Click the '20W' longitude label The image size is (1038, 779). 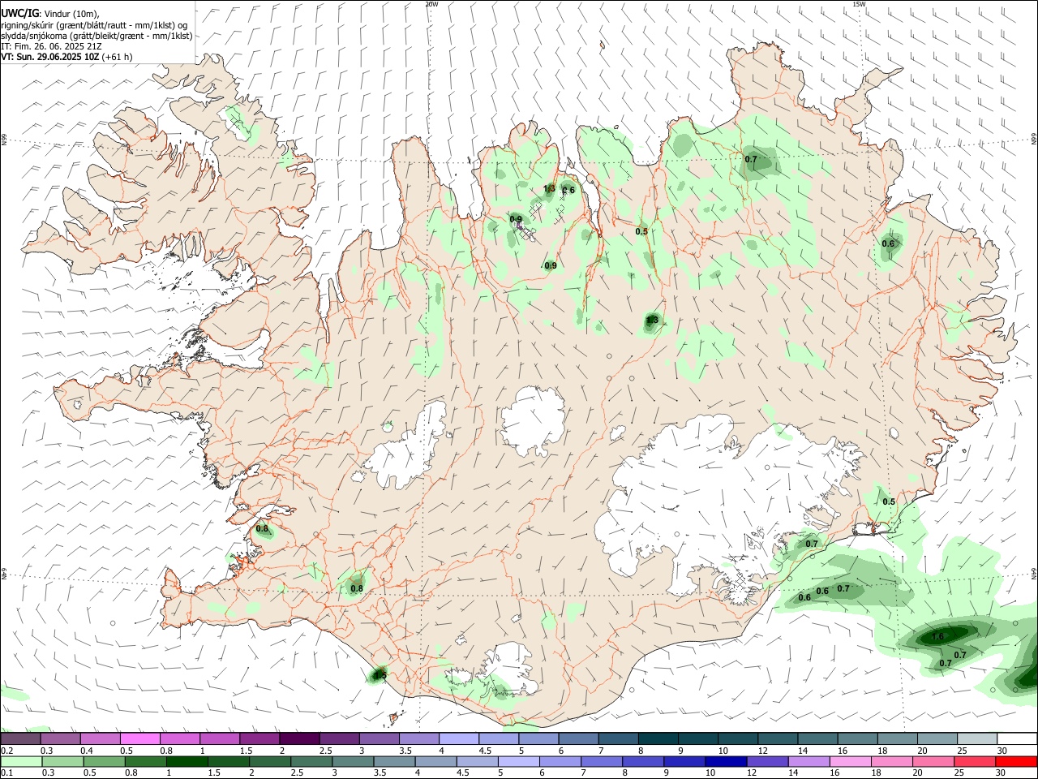(432, 4)
